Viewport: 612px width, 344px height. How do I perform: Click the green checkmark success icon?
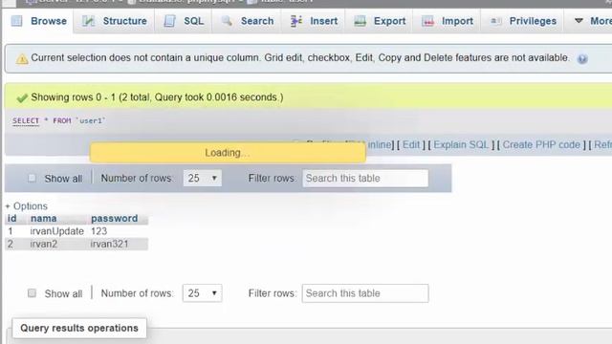(22, 97)
